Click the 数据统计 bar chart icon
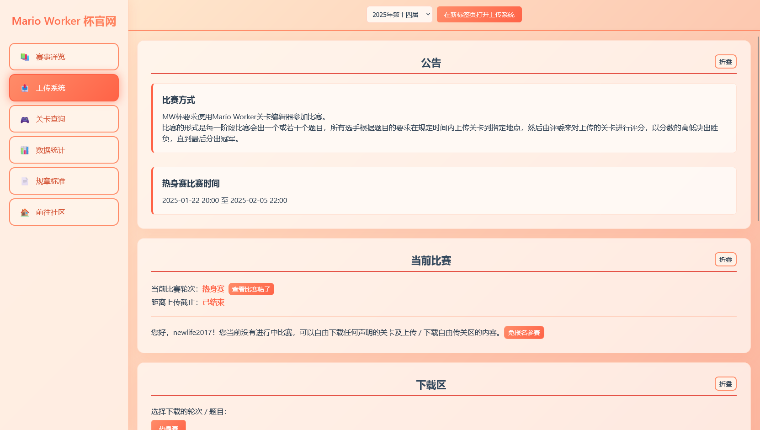760x430 pixels. 25,150
